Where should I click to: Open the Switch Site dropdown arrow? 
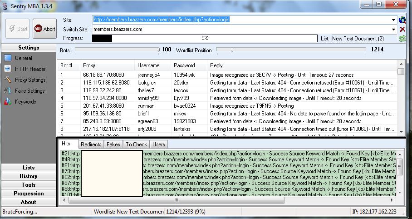pos(393,30)
